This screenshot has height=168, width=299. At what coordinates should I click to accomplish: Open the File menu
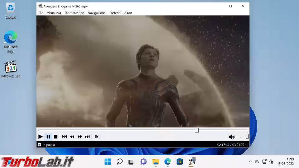(x=40, y=13)
